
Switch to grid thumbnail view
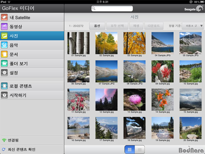[129, 150]
